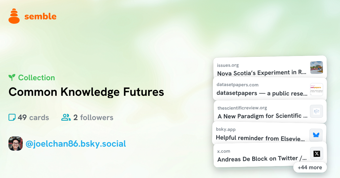This screenshot has height=178, width=340.
Task: Click the cards note icon
Action: pos(12,117)
